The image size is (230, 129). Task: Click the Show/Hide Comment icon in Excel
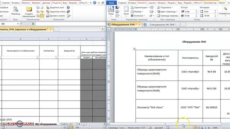click(x=42, y=8)
